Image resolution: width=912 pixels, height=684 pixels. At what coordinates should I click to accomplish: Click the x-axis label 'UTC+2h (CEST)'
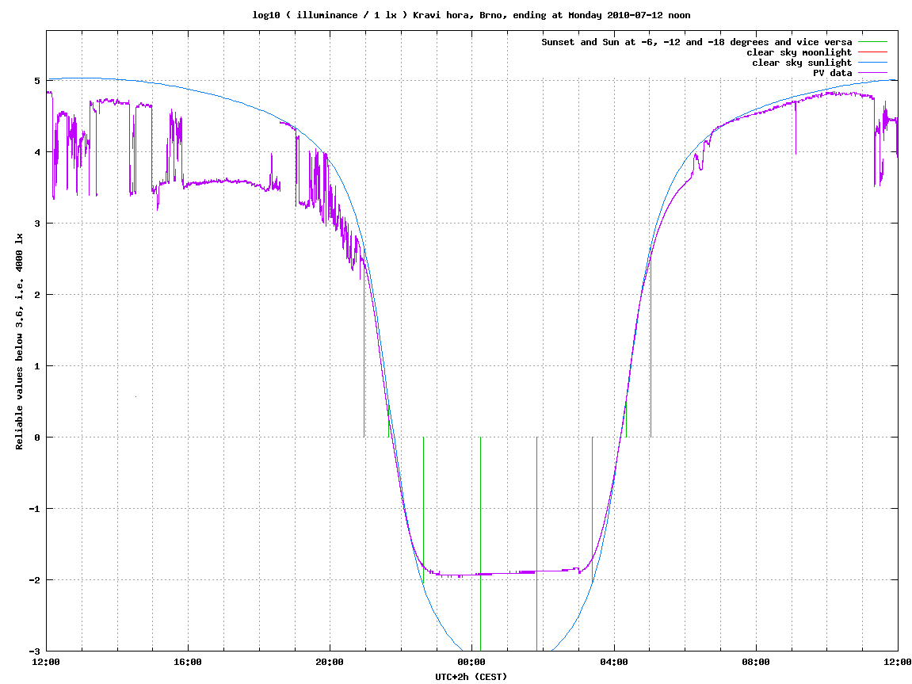(x=471, y=676)
